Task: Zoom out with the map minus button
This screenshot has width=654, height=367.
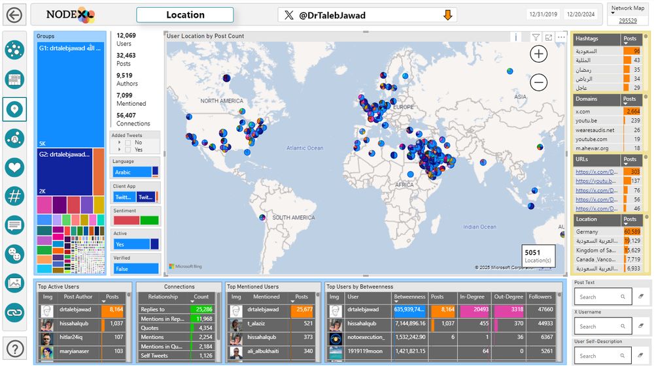Action: pyautogui.click(x=538, y=82)
